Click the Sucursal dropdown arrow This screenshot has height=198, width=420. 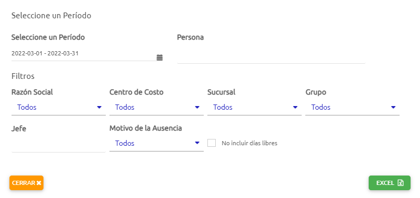pos(295,107)
